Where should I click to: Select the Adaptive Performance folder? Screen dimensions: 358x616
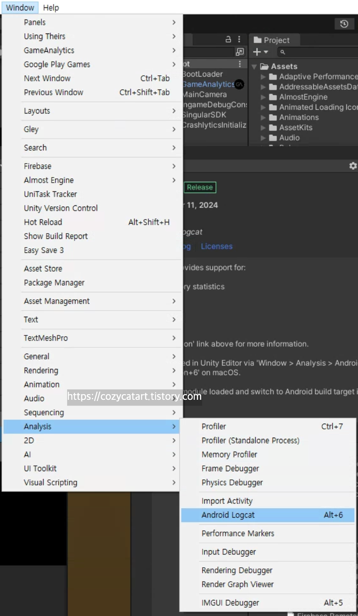pos(313,77)
